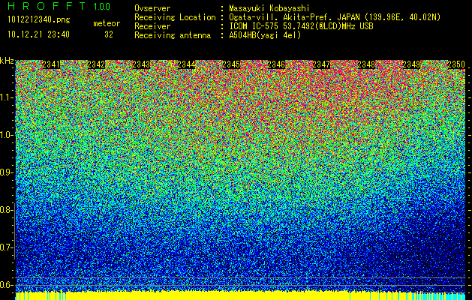472x300 pixels.
Task: Click time marker 2343
Action: pyautogui.click(x=141, y=64)
